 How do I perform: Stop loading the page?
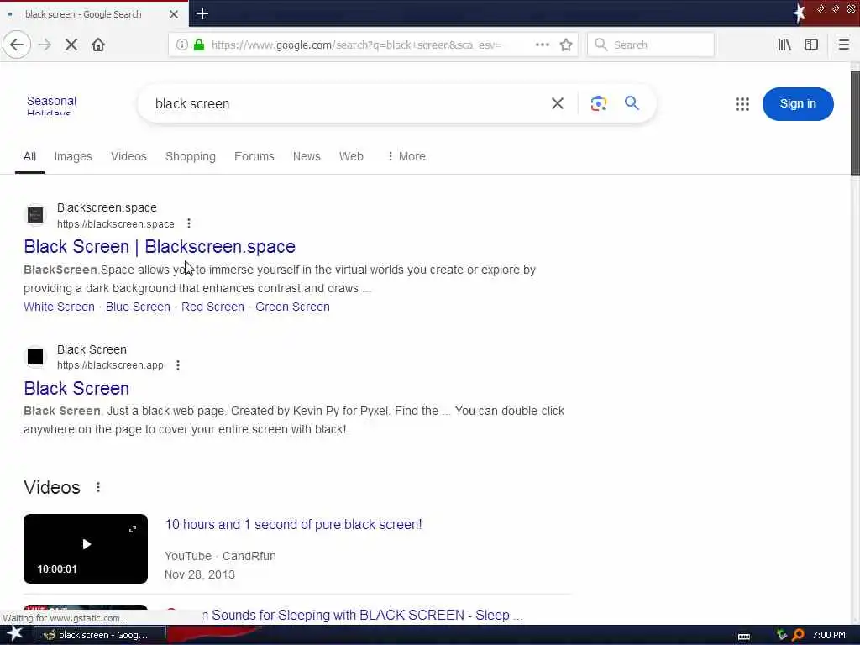click(x=71, y=45)
